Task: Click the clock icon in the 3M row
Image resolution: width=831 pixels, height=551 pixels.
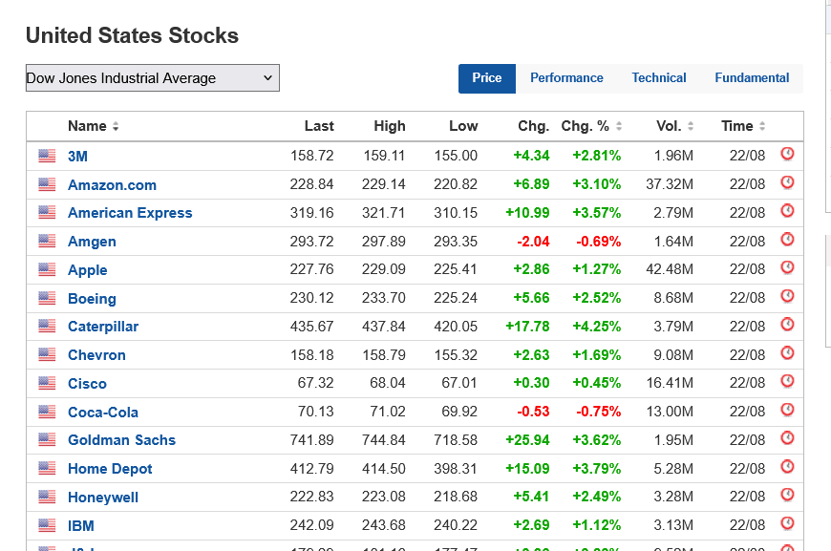Action: (x=787, y=154)
